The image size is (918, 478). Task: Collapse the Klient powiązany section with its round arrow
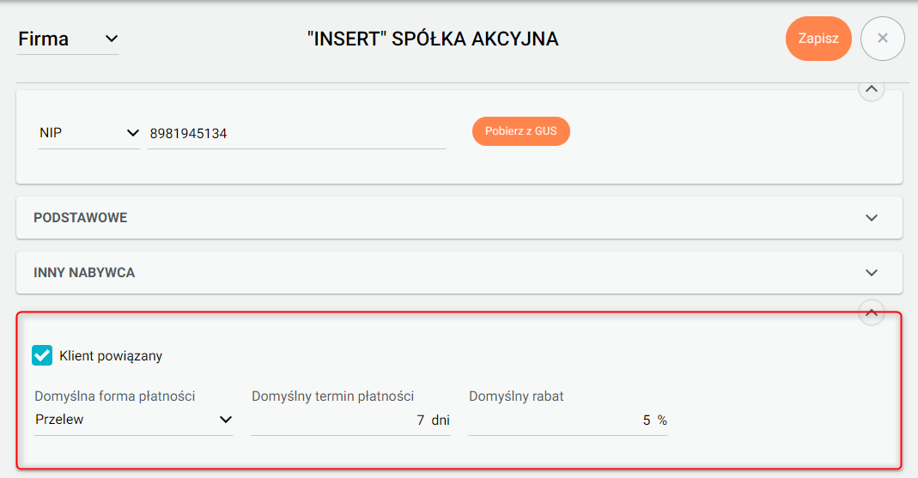pyautogui.click(x=872, y=313)
